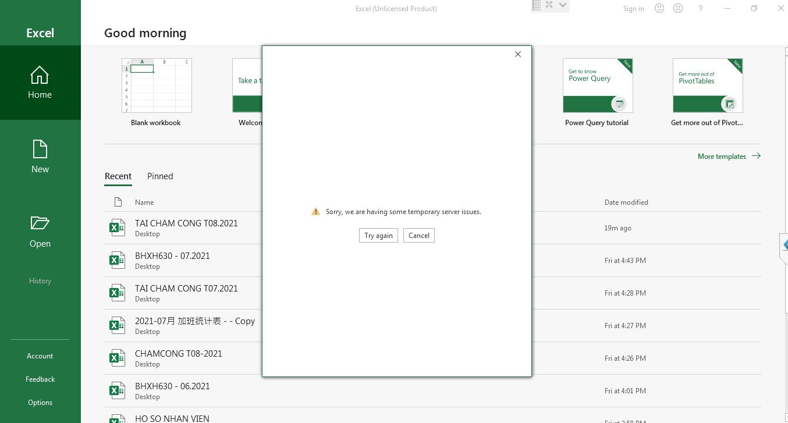Open the Home page in sidebar

point(40,83)
